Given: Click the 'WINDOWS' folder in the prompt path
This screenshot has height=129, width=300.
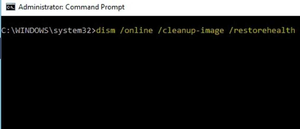Looking at the screenshot, I should 32,30.
